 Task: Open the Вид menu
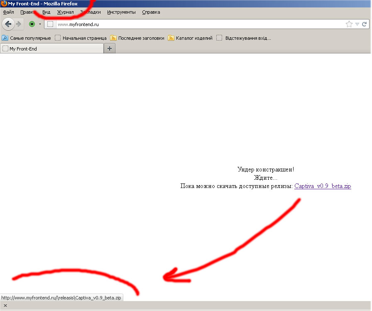click(46, 12)
